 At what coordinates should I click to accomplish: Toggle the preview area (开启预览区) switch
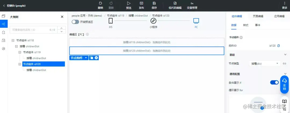[75, 22]
